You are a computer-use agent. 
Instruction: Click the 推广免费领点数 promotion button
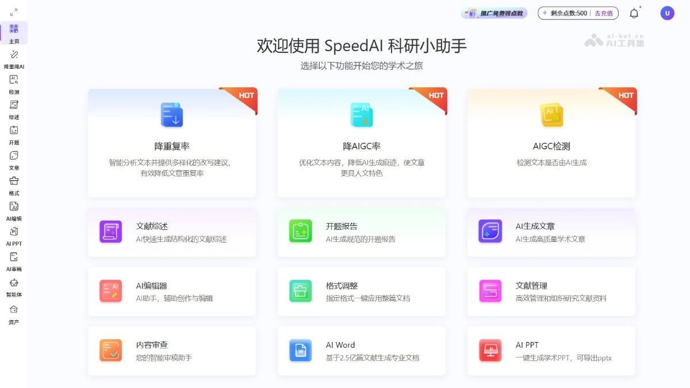click(x=493, y=13)
